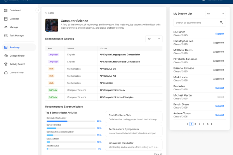
Task: Suggest major to Eric Smith
Action: (x=219, y=34)
